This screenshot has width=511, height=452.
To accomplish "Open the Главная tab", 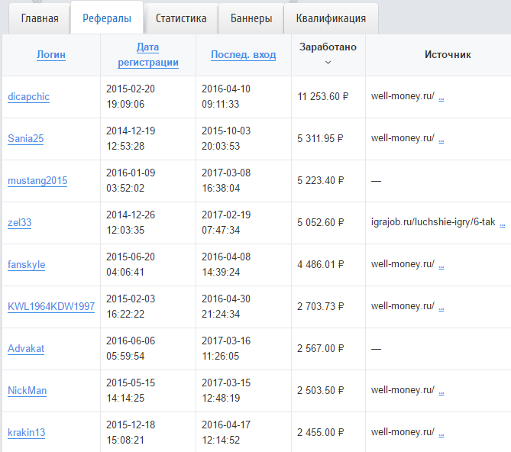I will coord(40,18).
